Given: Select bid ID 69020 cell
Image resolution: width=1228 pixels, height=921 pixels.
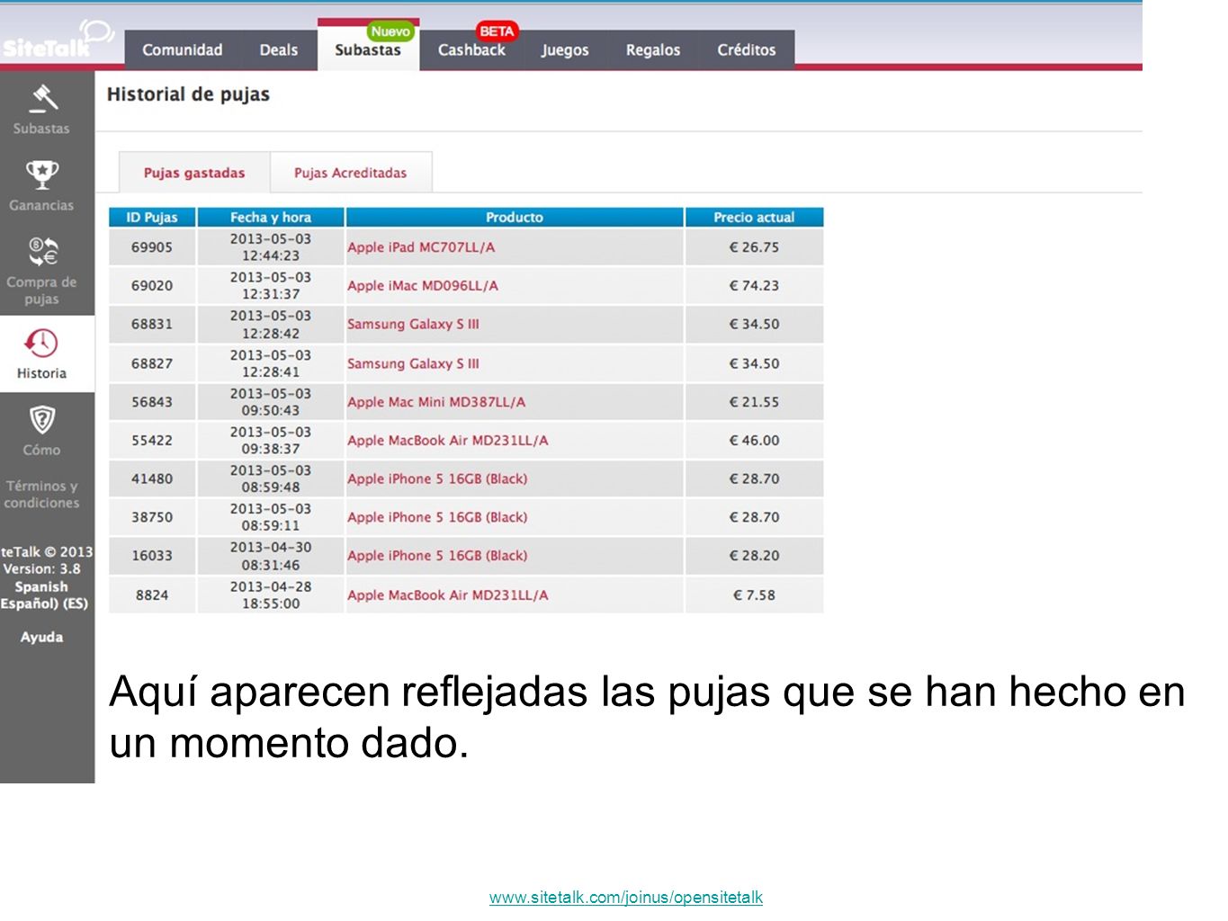Looking at the screenshot, I should (152, 286).
